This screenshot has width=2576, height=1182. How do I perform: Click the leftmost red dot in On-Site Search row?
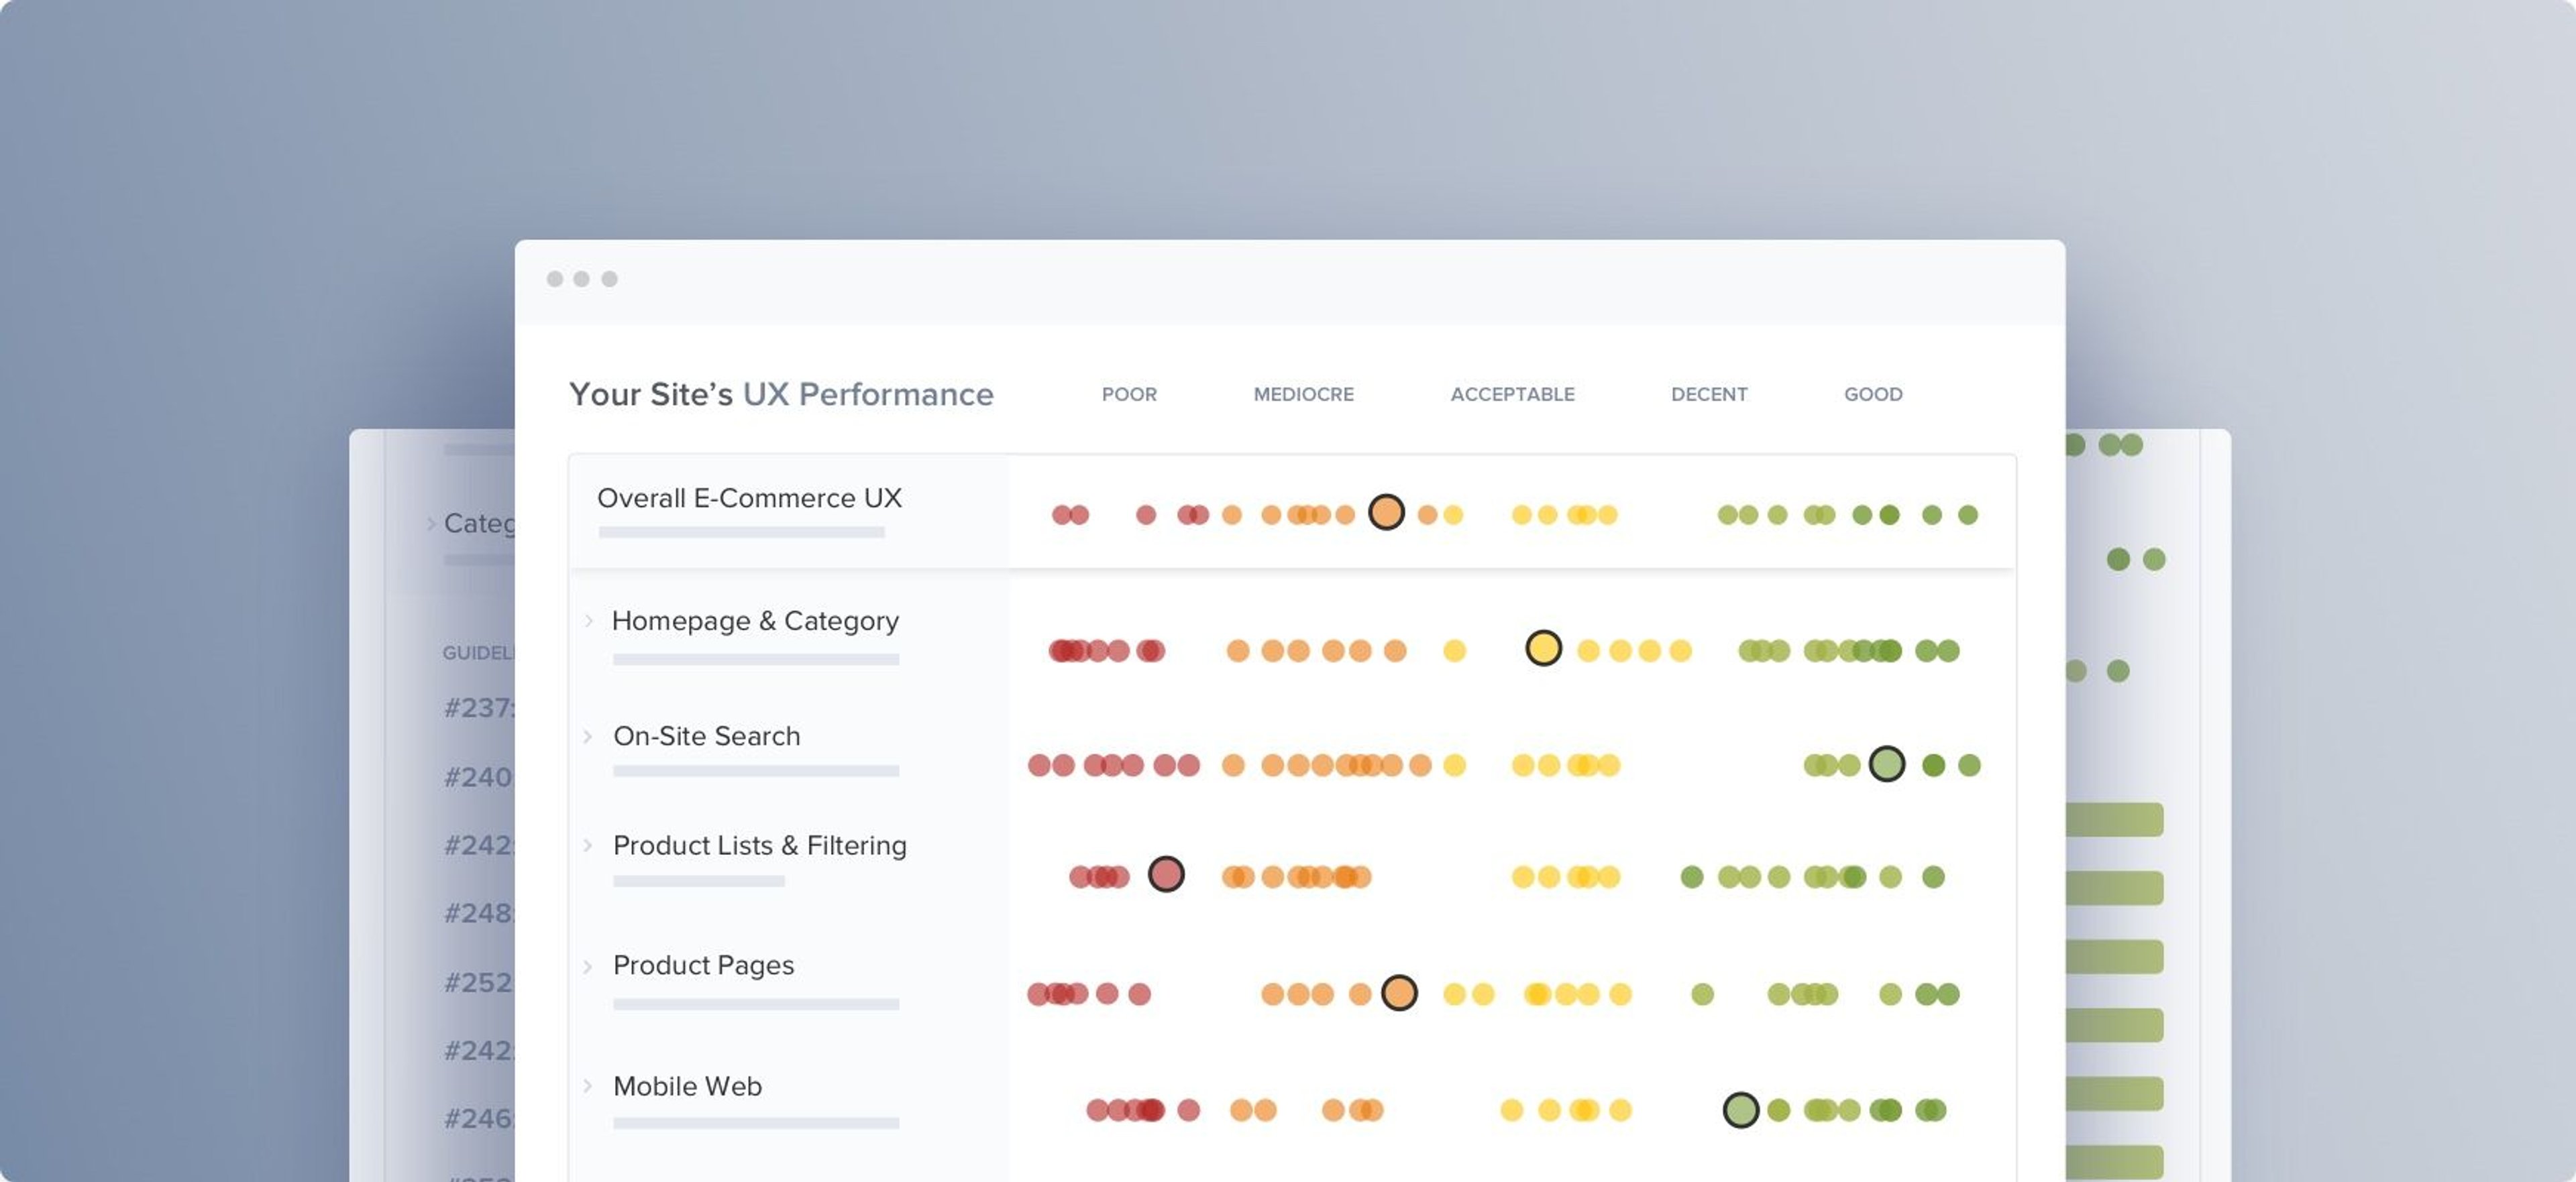(1039, 766)
